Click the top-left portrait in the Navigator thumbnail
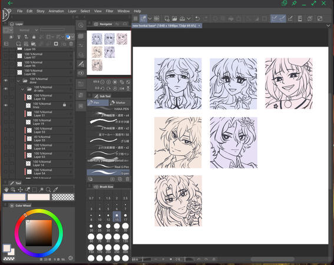The width and height of the screenshot is (334, 265). click(x=97, y=39)
